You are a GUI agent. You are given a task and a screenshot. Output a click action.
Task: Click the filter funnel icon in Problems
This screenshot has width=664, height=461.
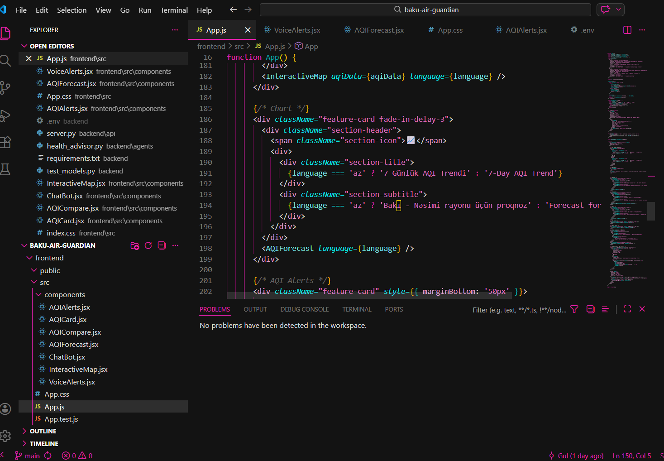pos(574,309)
